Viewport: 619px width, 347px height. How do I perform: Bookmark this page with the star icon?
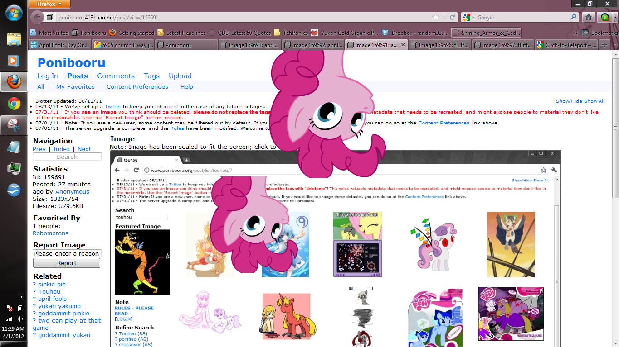click(x=436, y=17)
